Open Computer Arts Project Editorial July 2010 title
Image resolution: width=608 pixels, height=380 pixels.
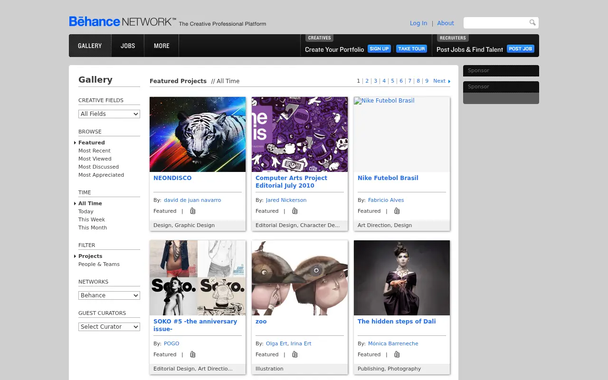291,182
